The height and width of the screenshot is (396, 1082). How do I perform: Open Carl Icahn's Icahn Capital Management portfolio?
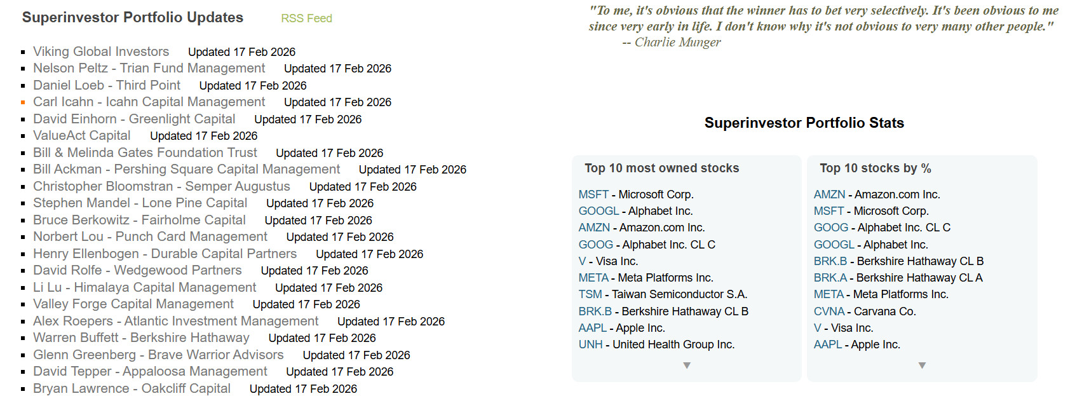coord(149,102)
